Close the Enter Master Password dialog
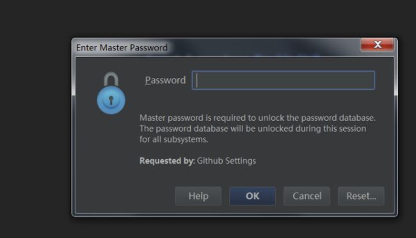 [x=377, y=45]
